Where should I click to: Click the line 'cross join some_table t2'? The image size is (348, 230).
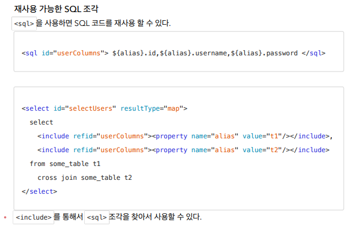click(x=85, y=178)
